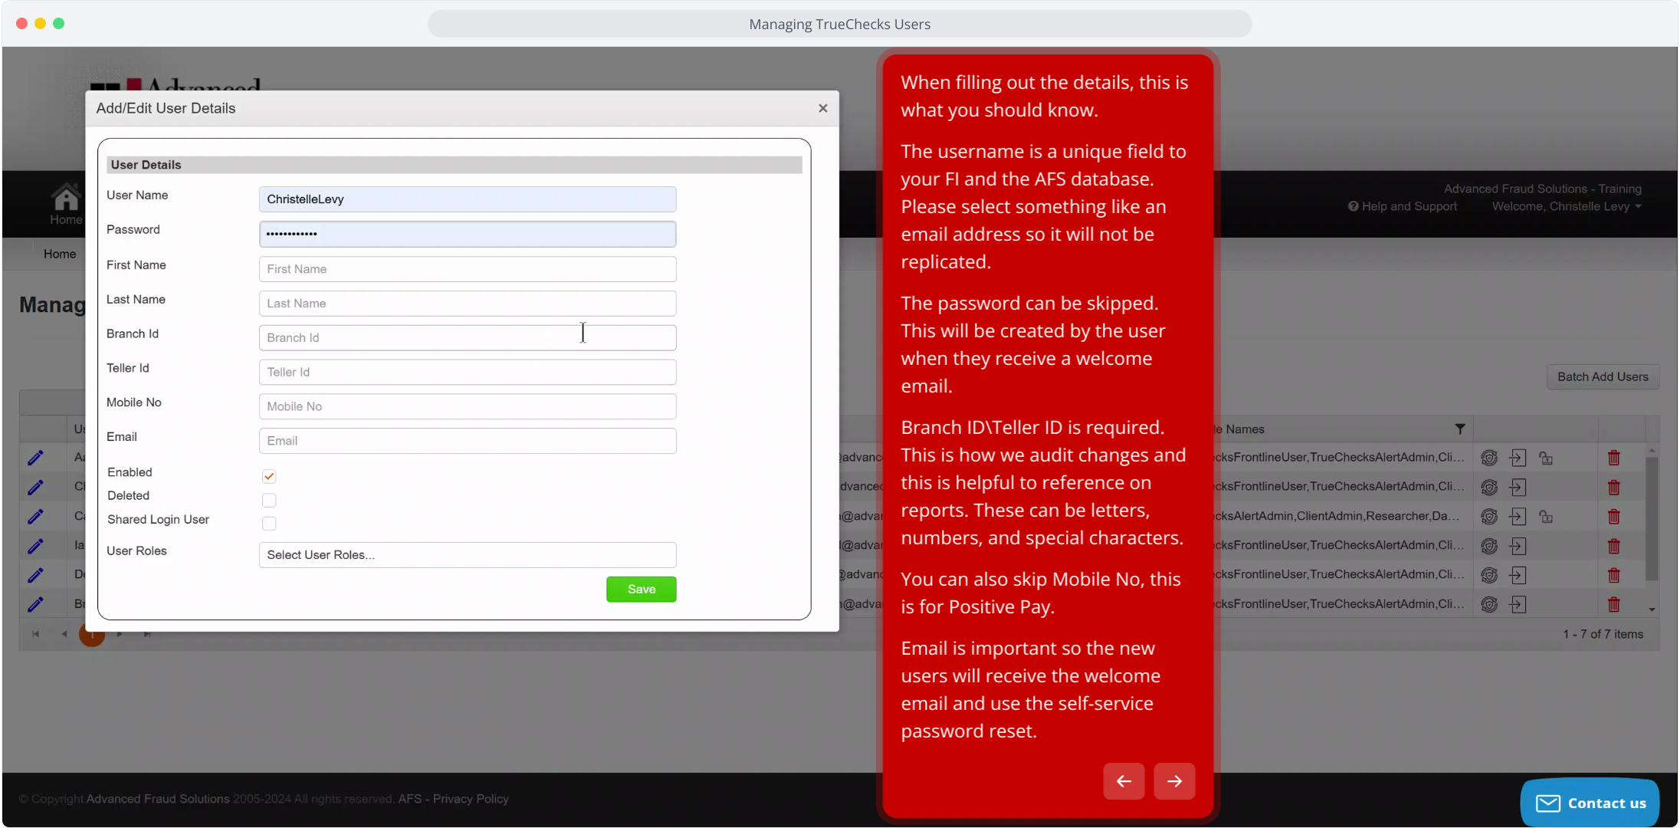
Task: Click the shield refresh icon in the Ia row
Action: click(1489, 546)
